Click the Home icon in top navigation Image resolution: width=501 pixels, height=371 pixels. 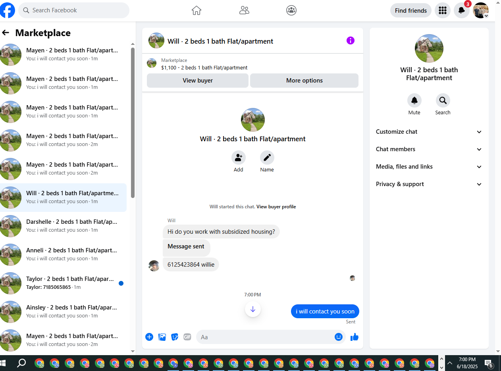(x=197, y=10)
